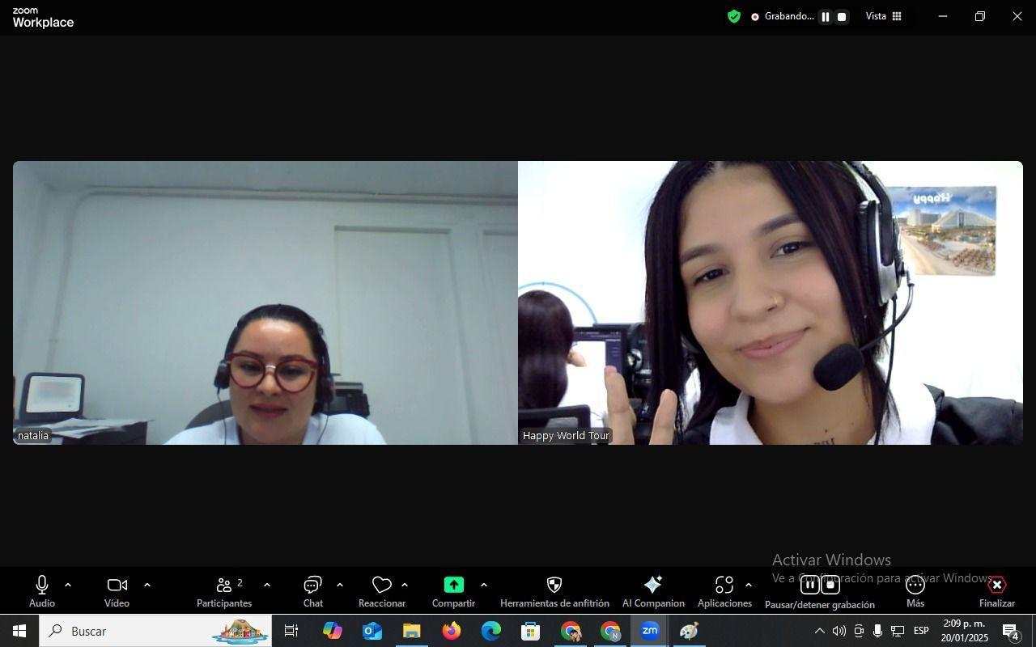Click the Buscar taskbar search box
The width and height of the screenshot is (1036, 647).
click(155, 631)
